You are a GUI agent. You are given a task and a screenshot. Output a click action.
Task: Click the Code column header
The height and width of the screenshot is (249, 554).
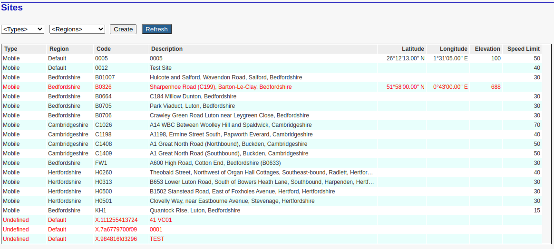tap(104, 49)
